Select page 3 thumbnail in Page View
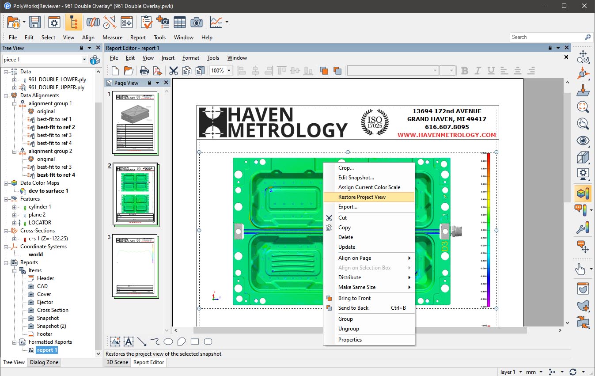The height and width of the screenshot is (376, 595). (136, 265)
